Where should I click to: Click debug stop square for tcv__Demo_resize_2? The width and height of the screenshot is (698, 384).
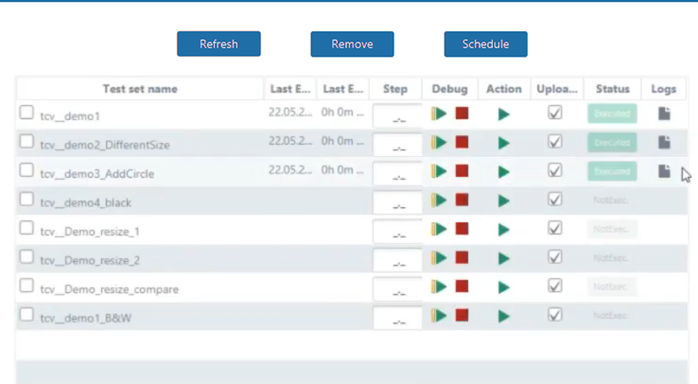pos(462,258)
